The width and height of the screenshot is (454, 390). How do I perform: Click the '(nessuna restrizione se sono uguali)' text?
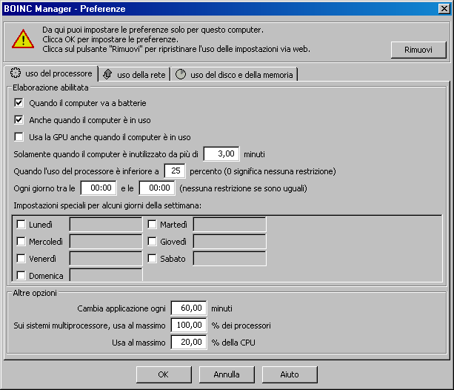pos(243,188)
